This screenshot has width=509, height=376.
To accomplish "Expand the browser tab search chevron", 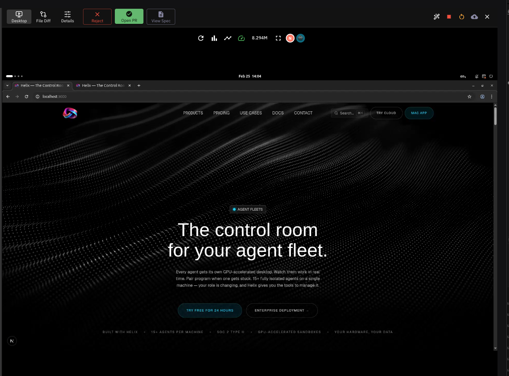I will tap(7, 85).
